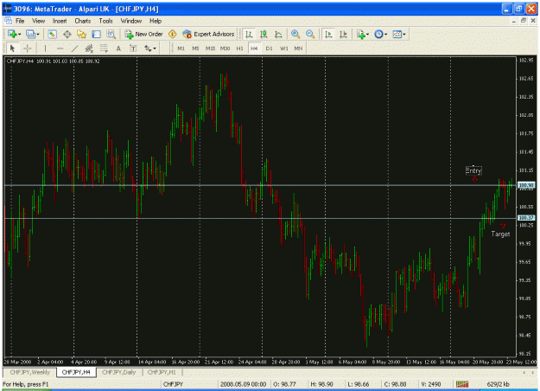Select the Fibonacci Retracement tool
This screenshot has height=391, width=540.
(x=104, y=48)
